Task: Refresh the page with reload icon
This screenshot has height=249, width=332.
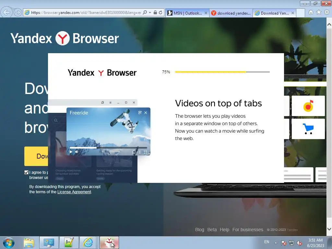Action: click(x=160, y=13)
